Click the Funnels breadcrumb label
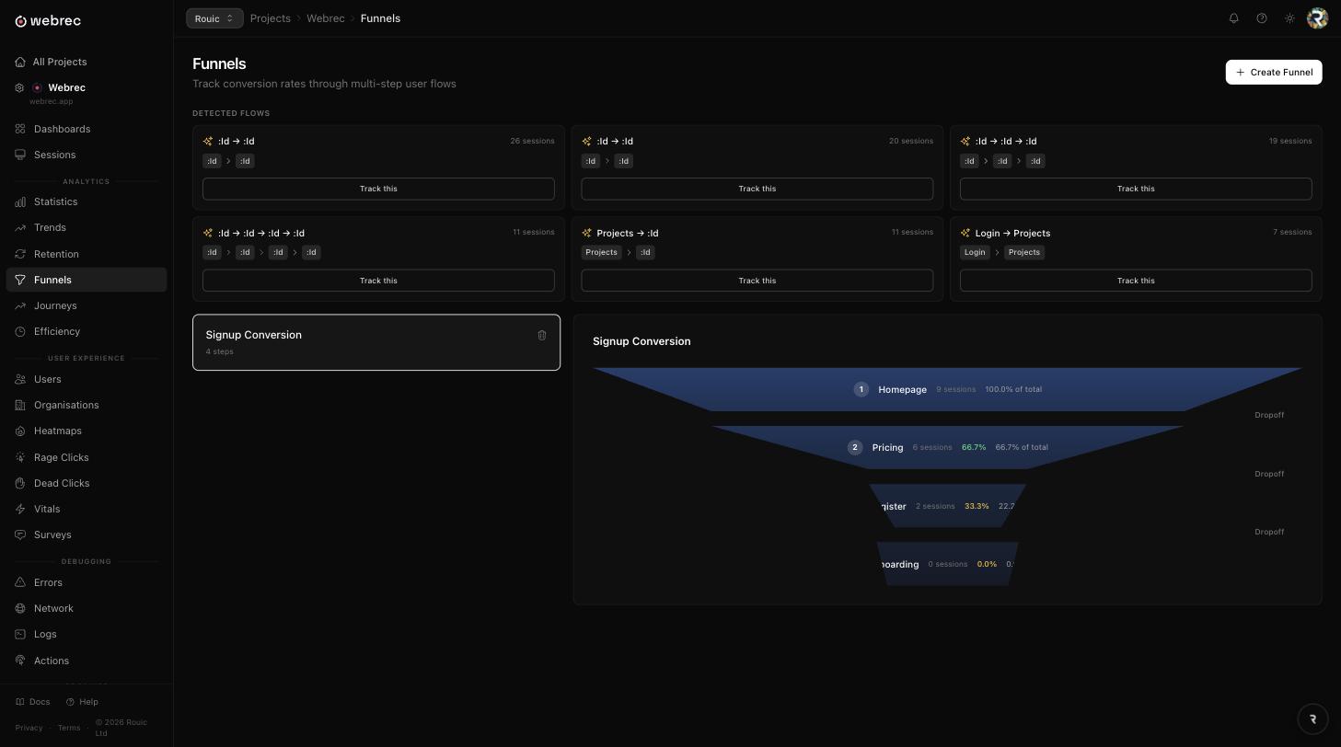The image size is (1341, 747). coord(380,18)
